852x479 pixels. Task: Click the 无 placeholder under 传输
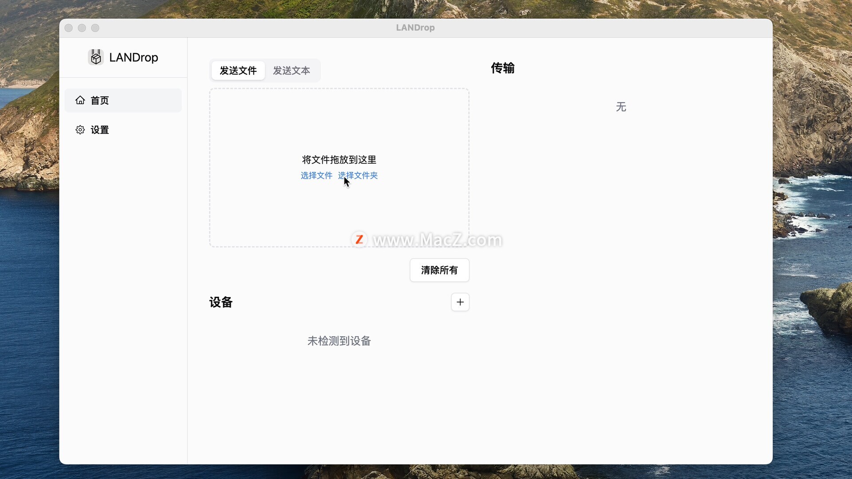(x=621, y=107)
